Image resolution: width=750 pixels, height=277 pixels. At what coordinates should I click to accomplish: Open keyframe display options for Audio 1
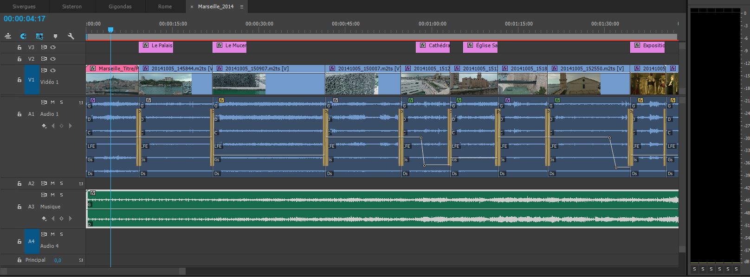[44, 126]
